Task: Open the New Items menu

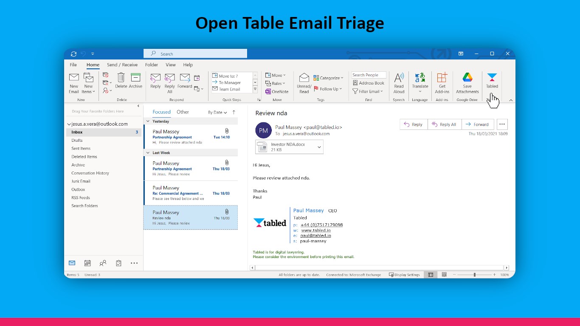Action: tap(88, 83)
